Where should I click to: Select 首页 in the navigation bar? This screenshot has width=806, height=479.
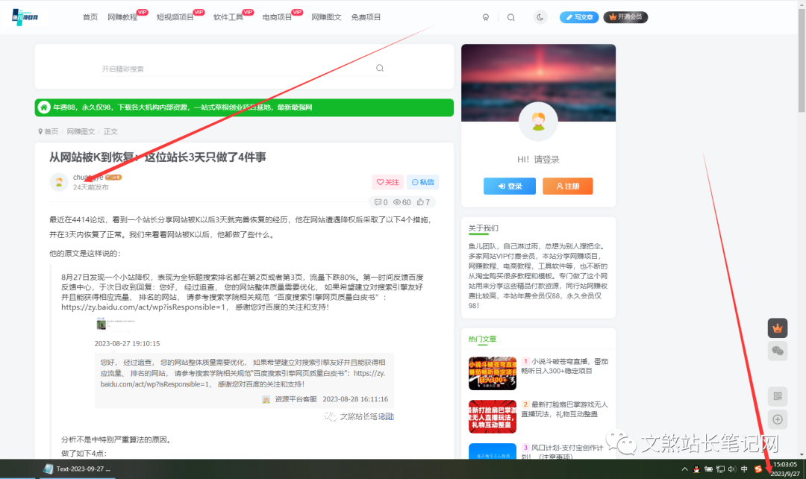(x=90, y=16)
